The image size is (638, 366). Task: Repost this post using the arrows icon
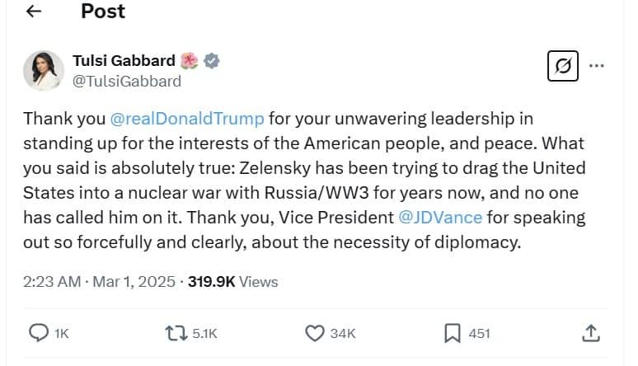[176, 333]
